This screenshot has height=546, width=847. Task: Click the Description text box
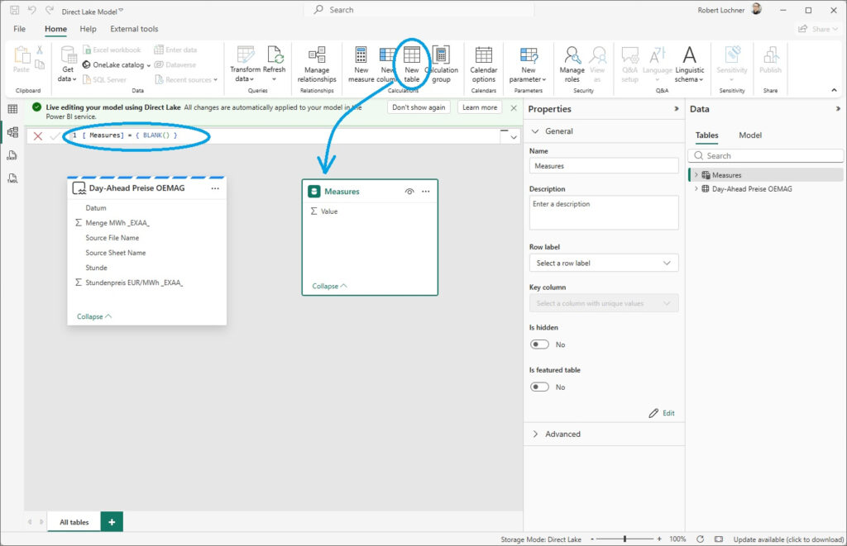click(x=603, y=212)
